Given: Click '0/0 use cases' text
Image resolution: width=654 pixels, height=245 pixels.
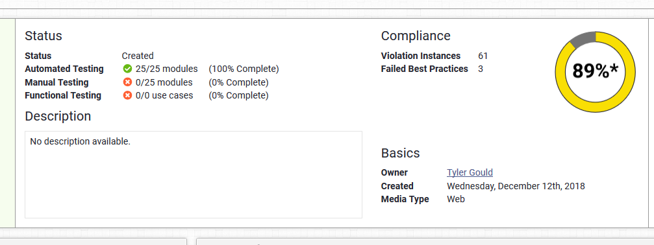Looking at the screenshot, I should point(164,96).
